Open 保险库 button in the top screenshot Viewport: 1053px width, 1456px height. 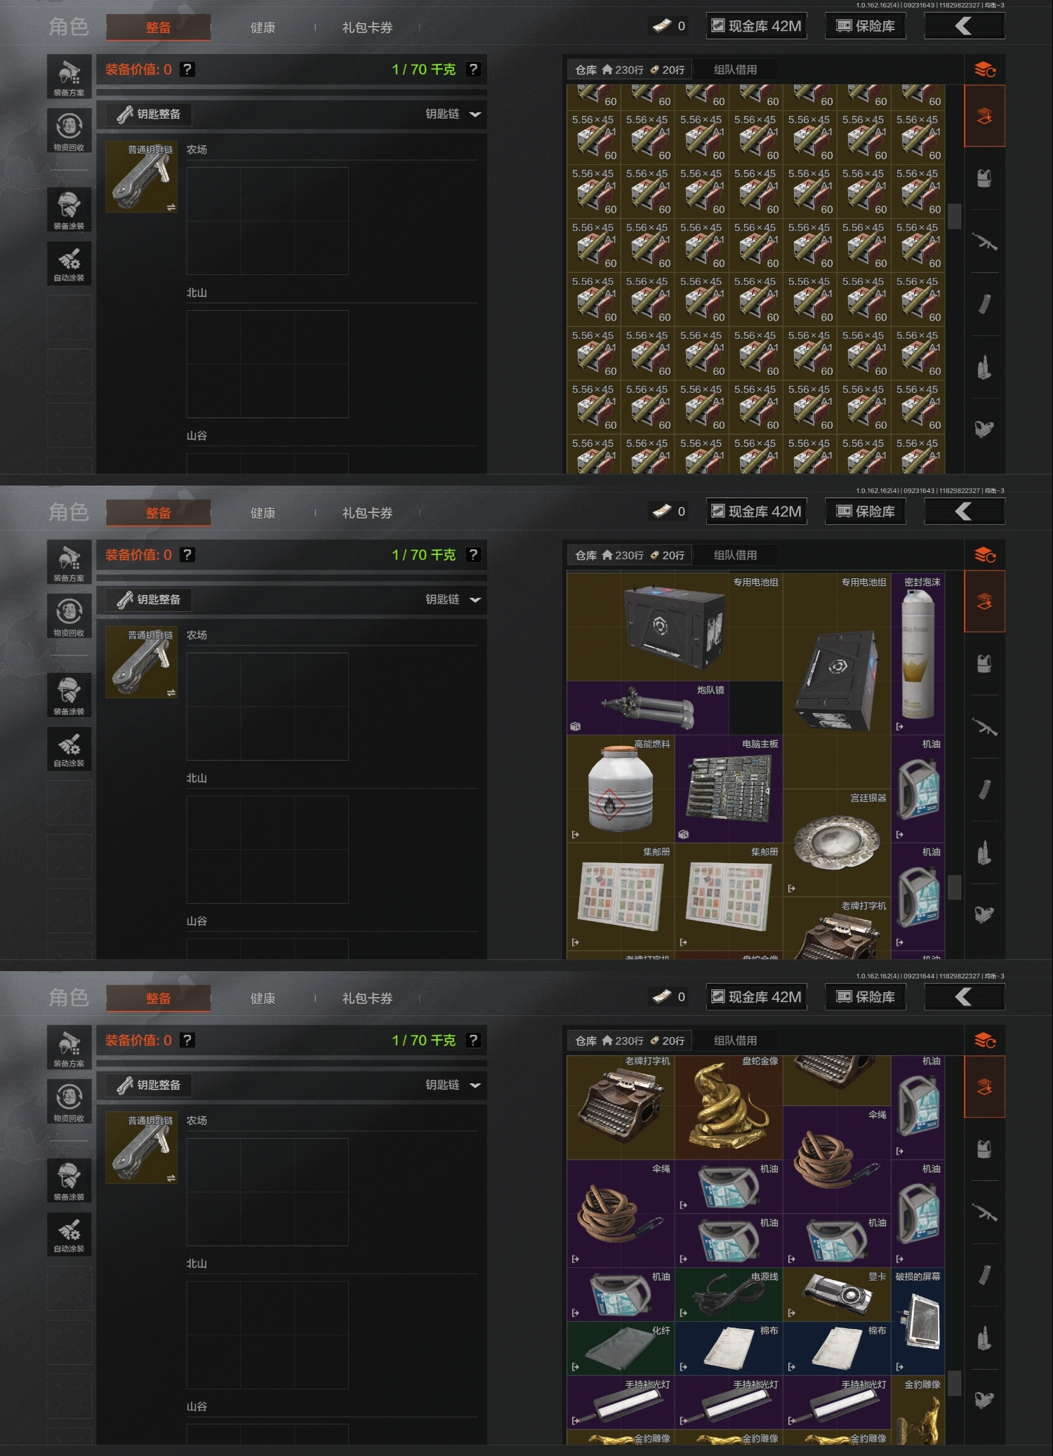866,26
